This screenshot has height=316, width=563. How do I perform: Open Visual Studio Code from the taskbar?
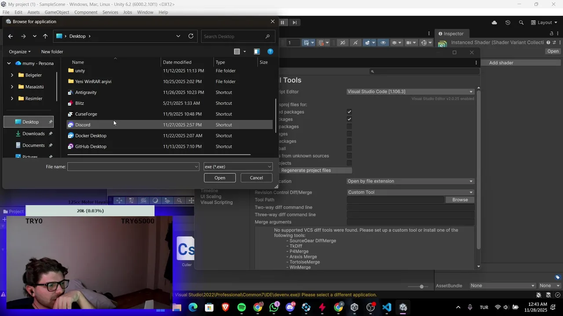[x=387, y=307]
